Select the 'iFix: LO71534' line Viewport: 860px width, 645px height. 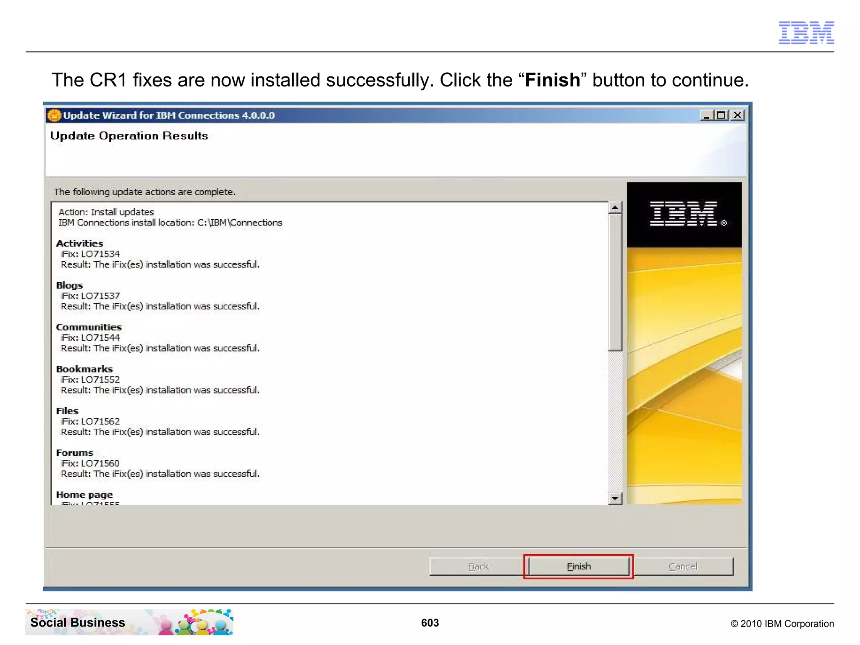pos(90,254)
